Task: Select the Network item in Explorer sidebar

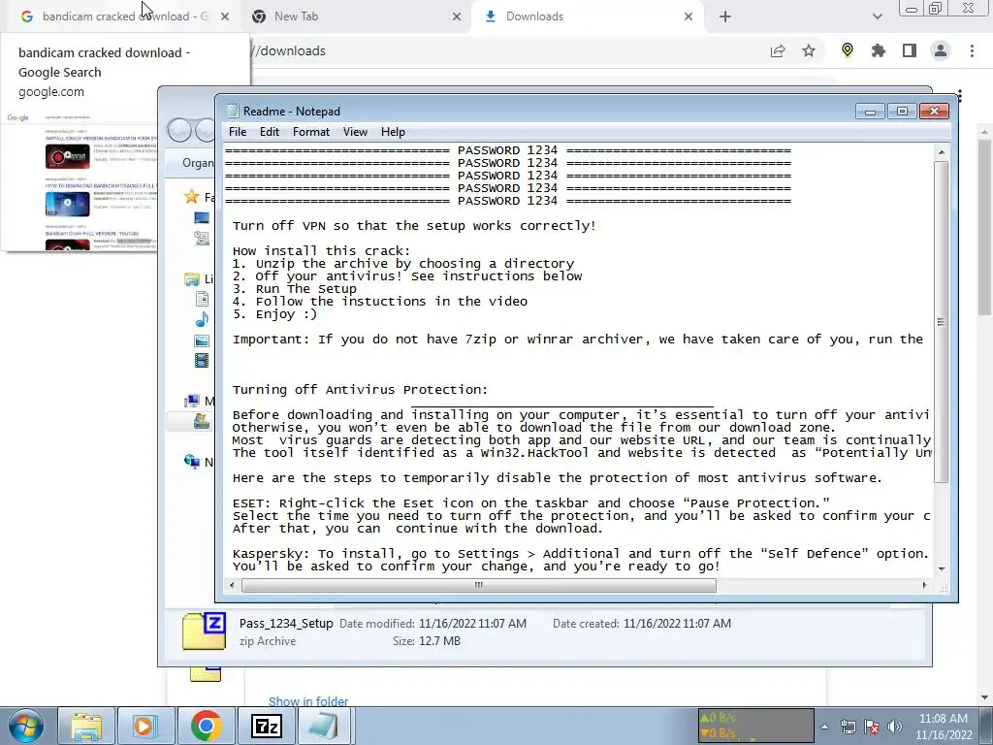Action: [x=198, y=462]
